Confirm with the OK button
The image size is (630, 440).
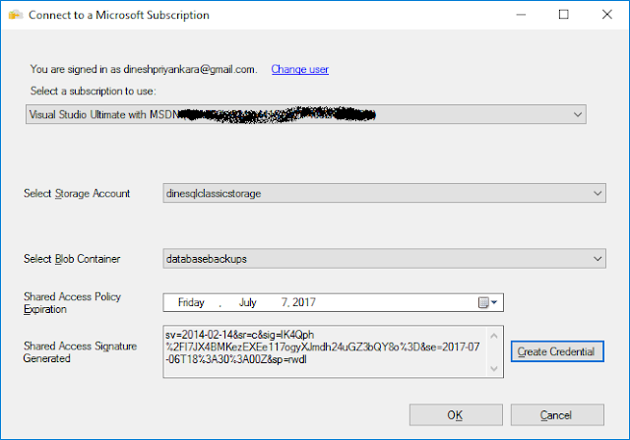pyautogui.click(x=453, y=414)
